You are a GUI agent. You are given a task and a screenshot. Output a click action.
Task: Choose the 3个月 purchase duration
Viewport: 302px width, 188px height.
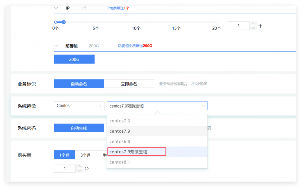(85, 155)
